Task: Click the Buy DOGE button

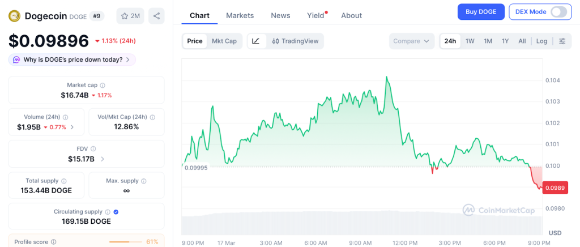Action: [480, 12]
